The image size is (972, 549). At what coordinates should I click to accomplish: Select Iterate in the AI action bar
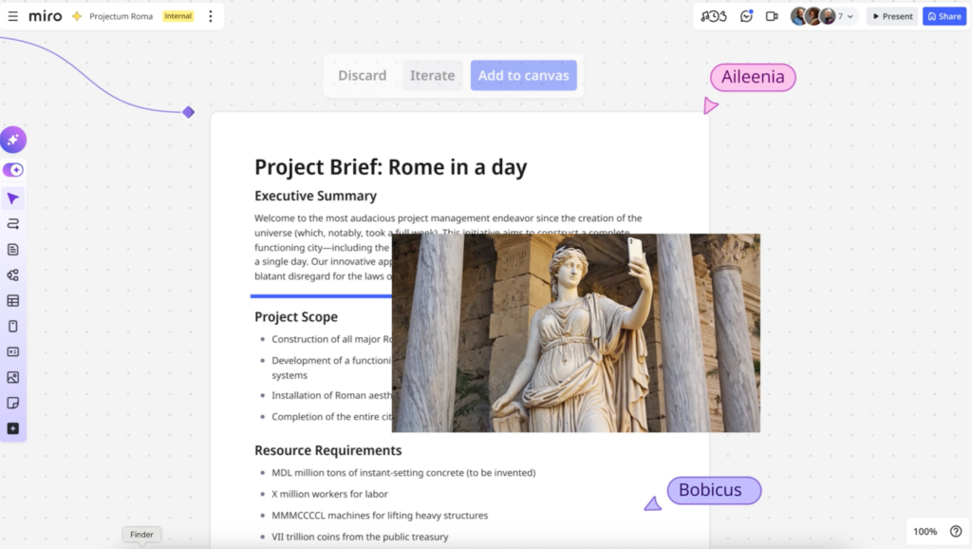432,76
